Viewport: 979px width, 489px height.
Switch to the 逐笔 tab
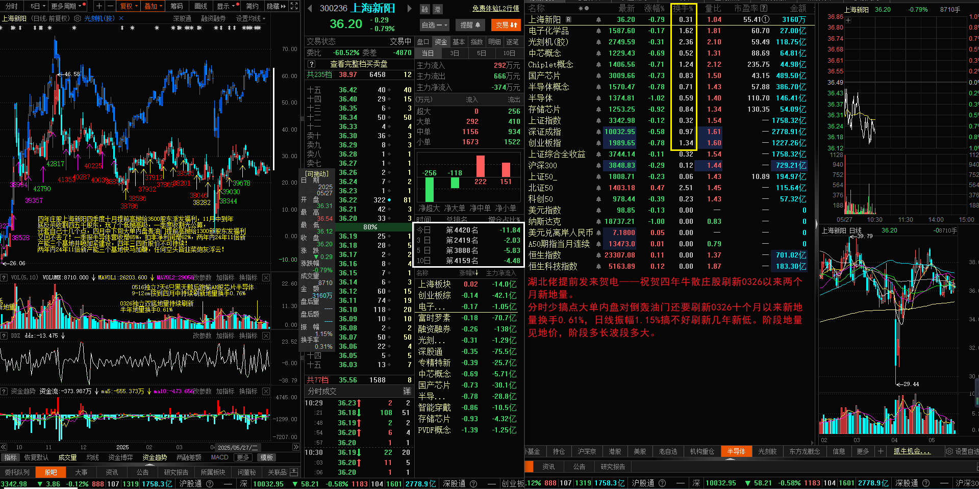[512, 42]
